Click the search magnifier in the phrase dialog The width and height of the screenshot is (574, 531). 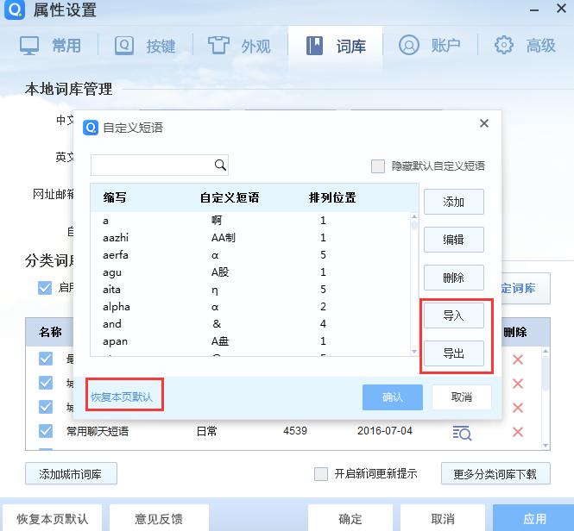[220, 165]
